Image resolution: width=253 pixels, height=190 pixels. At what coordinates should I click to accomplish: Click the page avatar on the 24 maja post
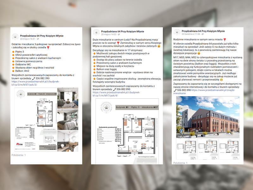(x=15, y=37)
